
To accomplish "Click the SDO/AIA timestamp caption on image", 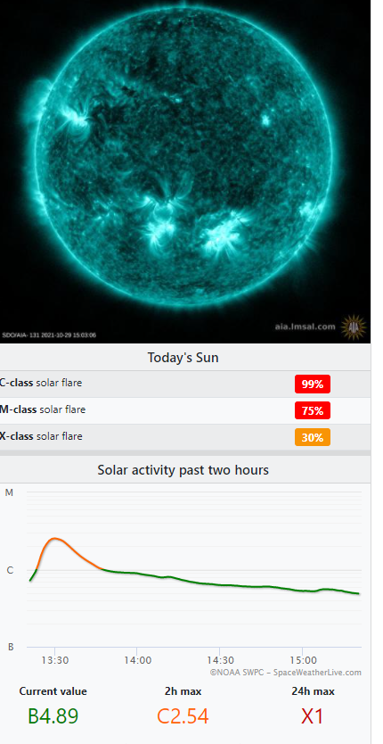I will 49,335.
